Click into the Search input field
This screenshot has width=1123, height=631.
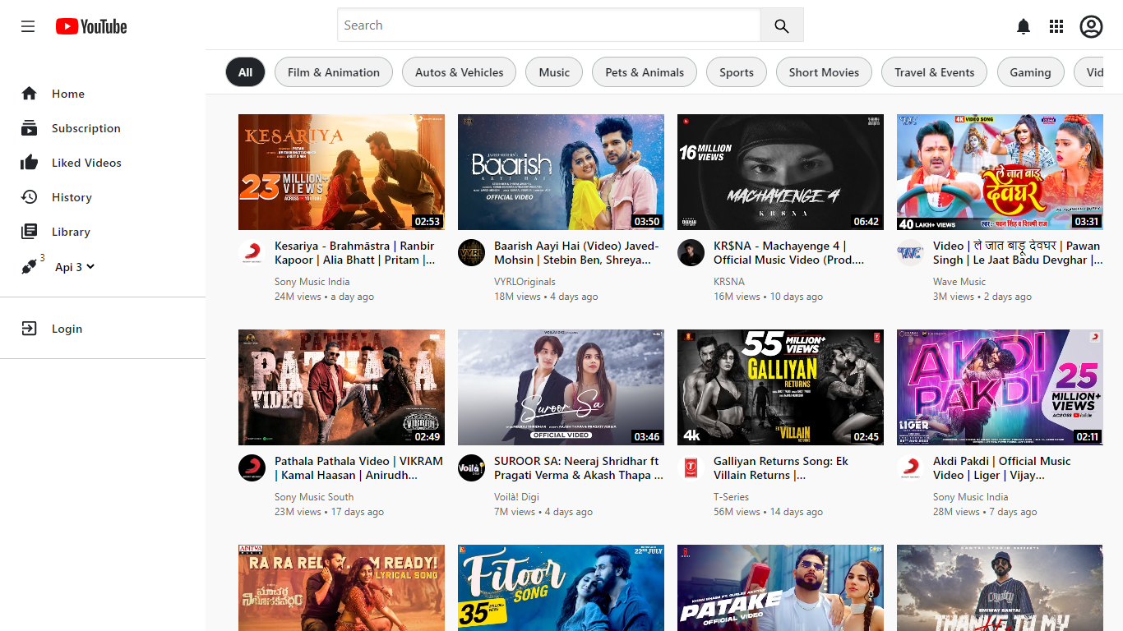(x=549, y=25)
